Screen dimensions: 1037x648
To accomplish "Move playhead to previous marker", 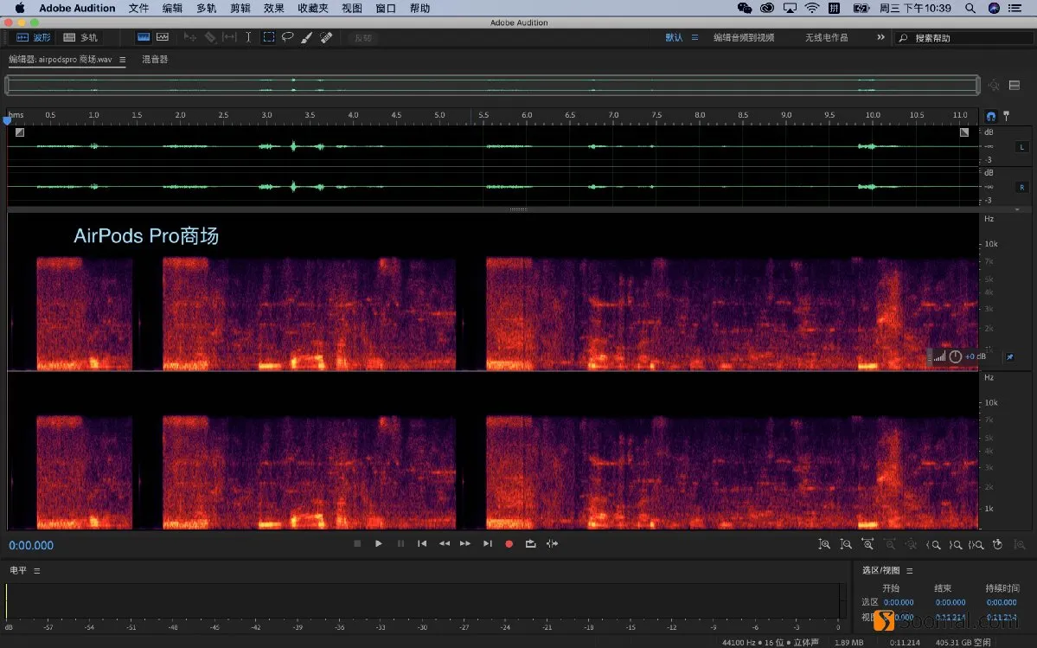I will click(422, 543).
